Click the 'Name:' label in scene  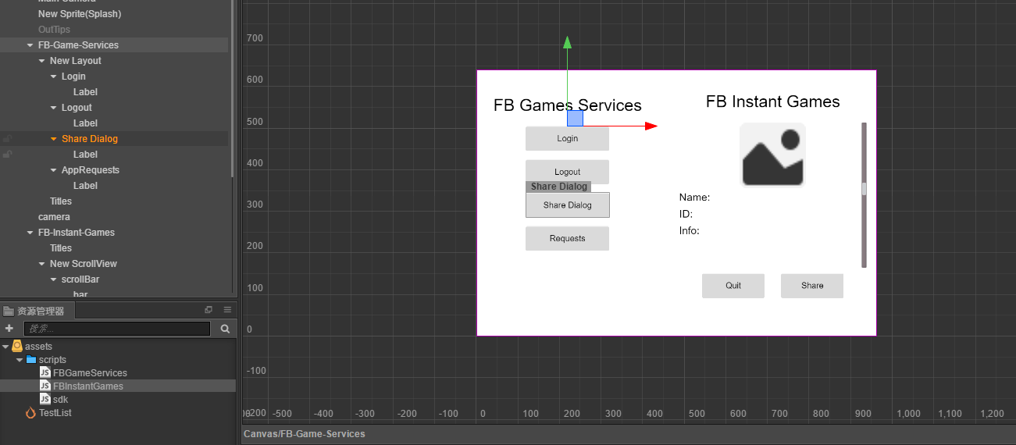(x=694, y=198)
